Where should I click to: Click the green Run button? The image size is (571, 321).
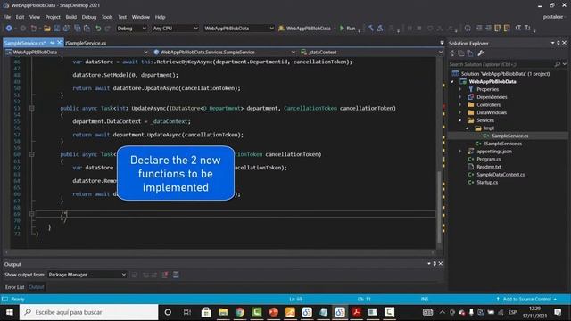click(x=347, y=29)
